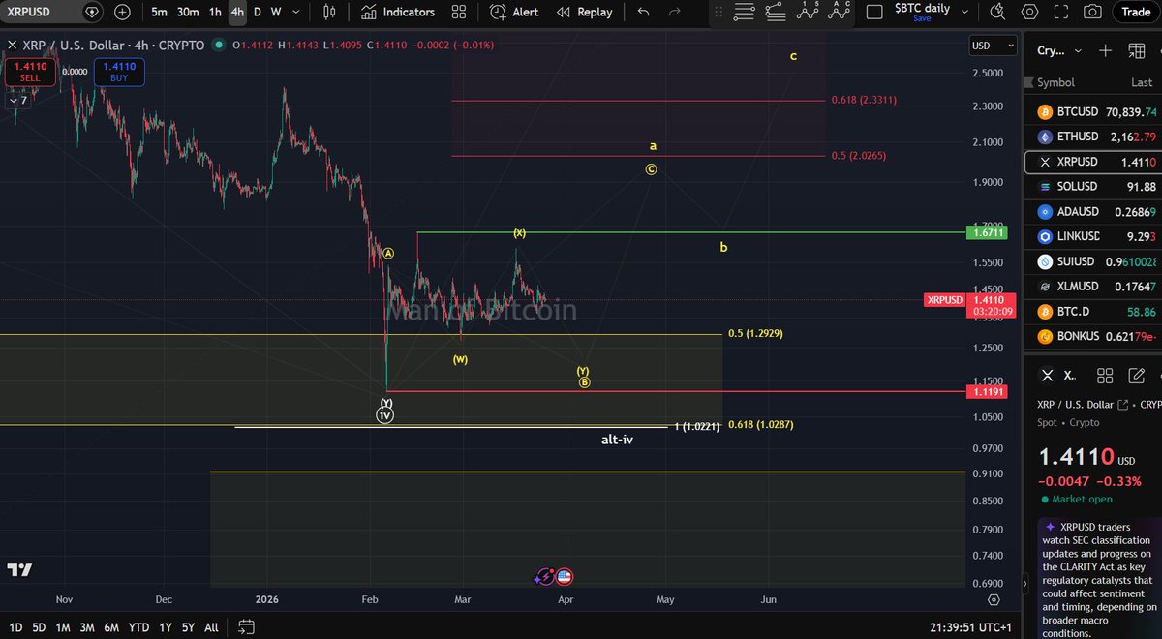Open the Indicators dialog
The image size is (1162, 639).
tap(398, 13)
